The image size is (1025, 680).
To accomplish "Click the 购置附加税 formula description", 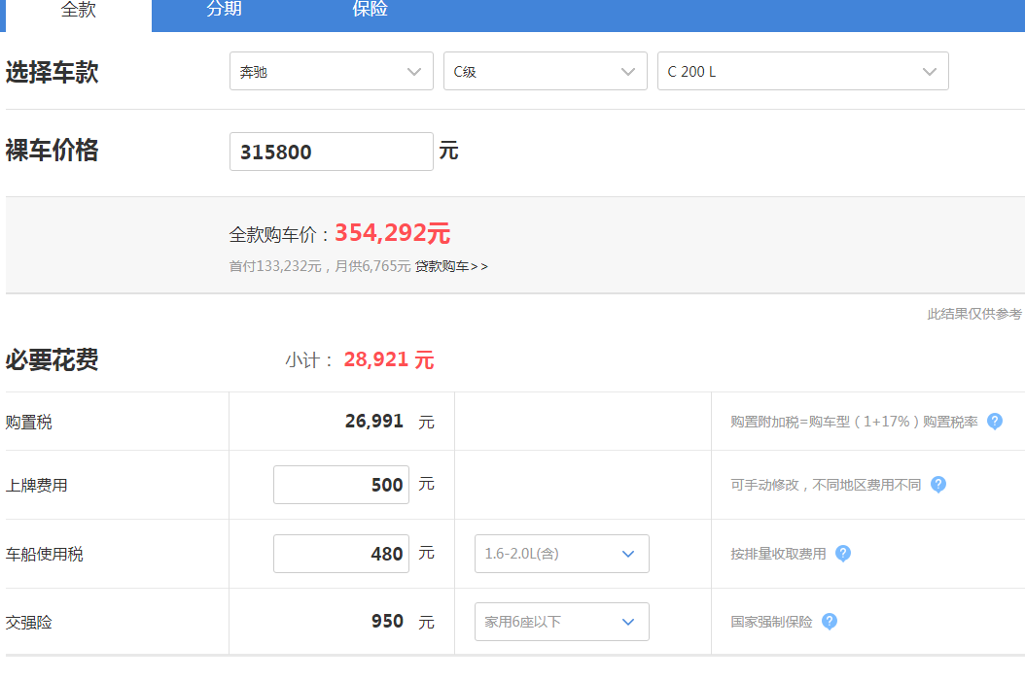I will (x=854, y=422).
